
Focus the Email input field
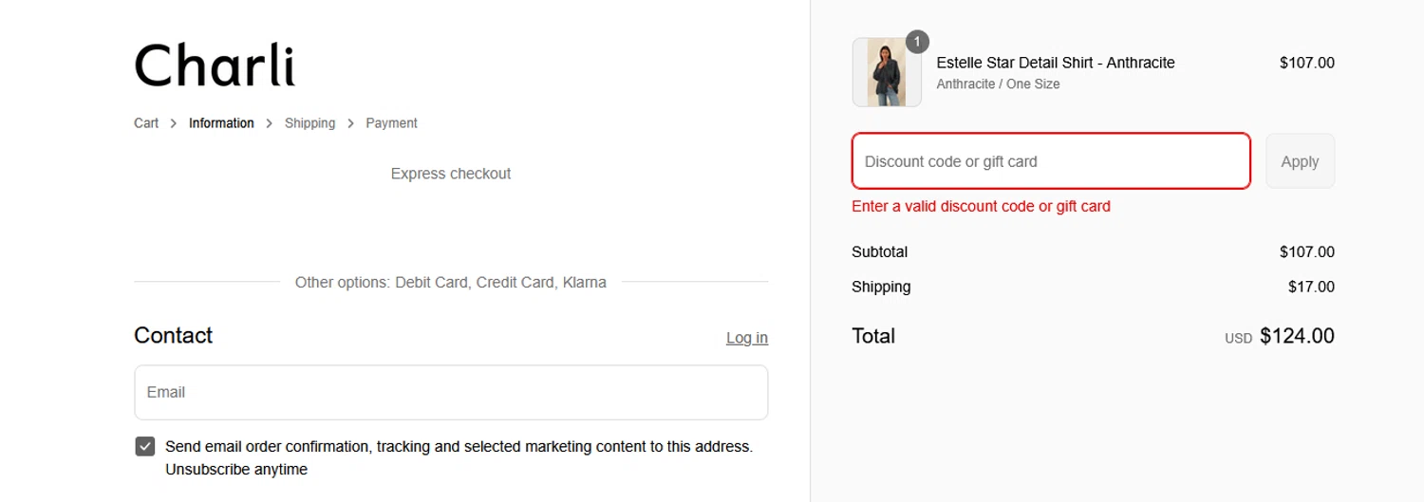[x=451, y=392]
